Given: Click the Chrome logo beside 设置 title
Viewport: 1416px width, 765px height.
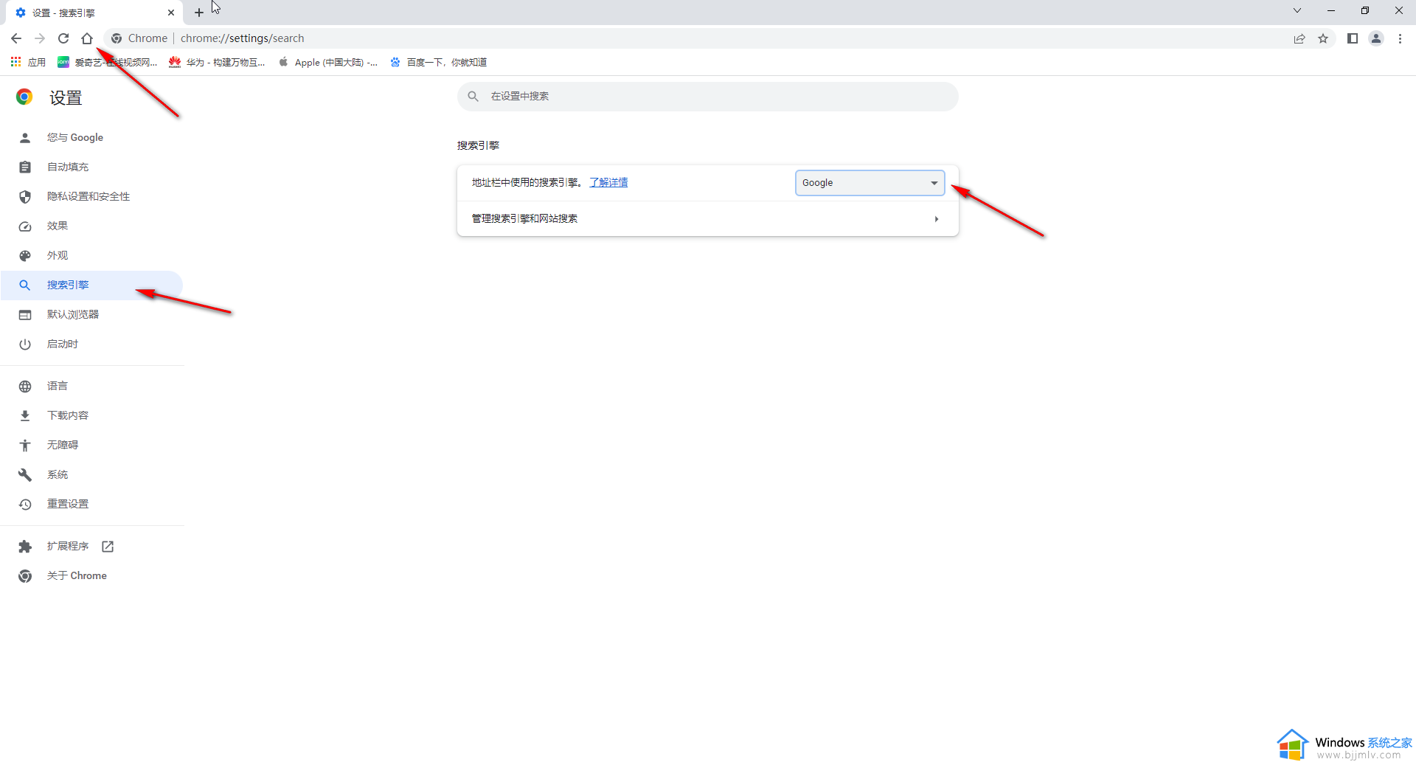Looking at the screenshot, I should [24, 97].
